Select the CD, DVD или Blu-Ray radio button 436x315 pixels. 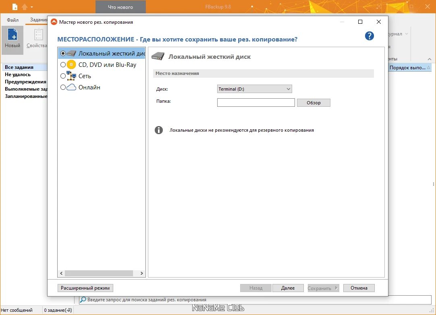tap(63, 65)
